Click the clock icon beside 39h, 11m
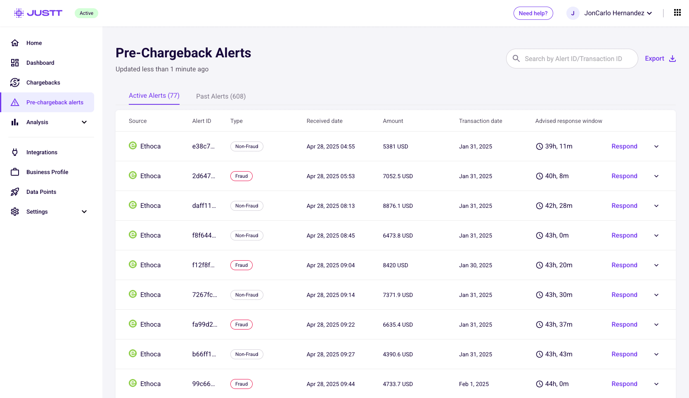Screen dimensions: 689x398 (539, 146)
